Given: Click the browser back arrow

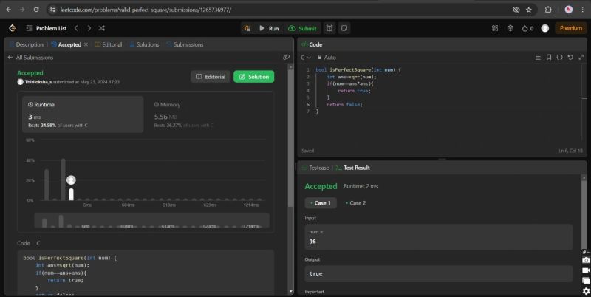Looking at the screenshot, I should point(9,10).
